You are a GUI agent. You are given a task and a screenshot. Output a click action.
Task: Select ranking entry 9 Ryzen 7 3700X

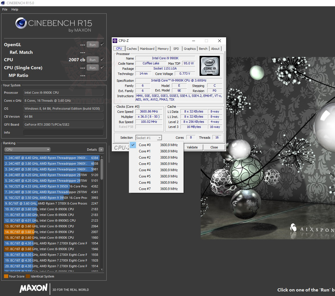point(52,203)
